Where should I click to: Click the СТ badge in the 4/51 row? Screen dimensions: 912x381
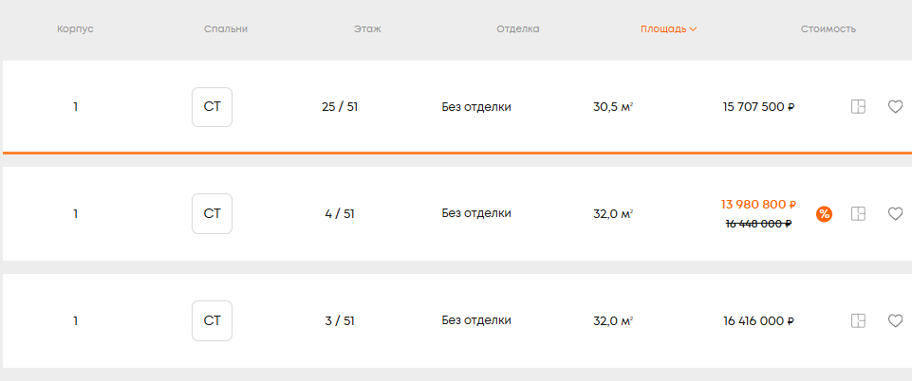pyautogui.click(x=212, y=214)
